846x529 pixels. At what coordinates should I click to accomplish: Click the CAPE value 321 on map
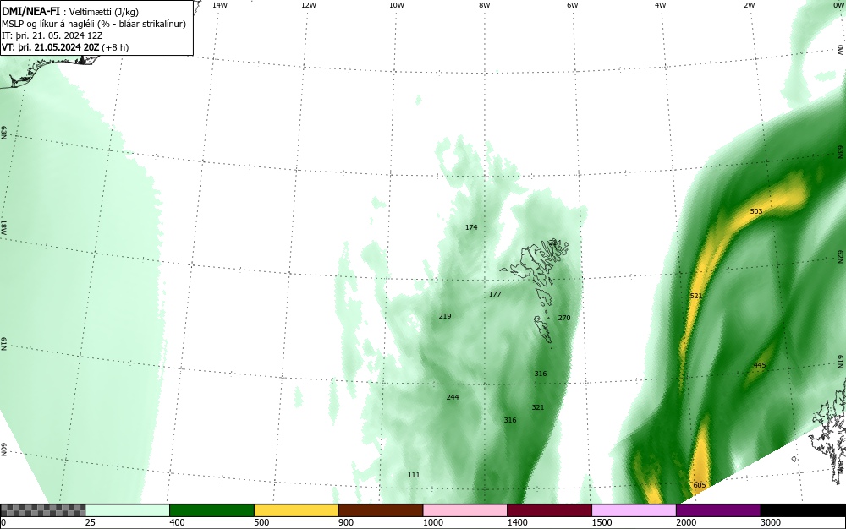537,407
